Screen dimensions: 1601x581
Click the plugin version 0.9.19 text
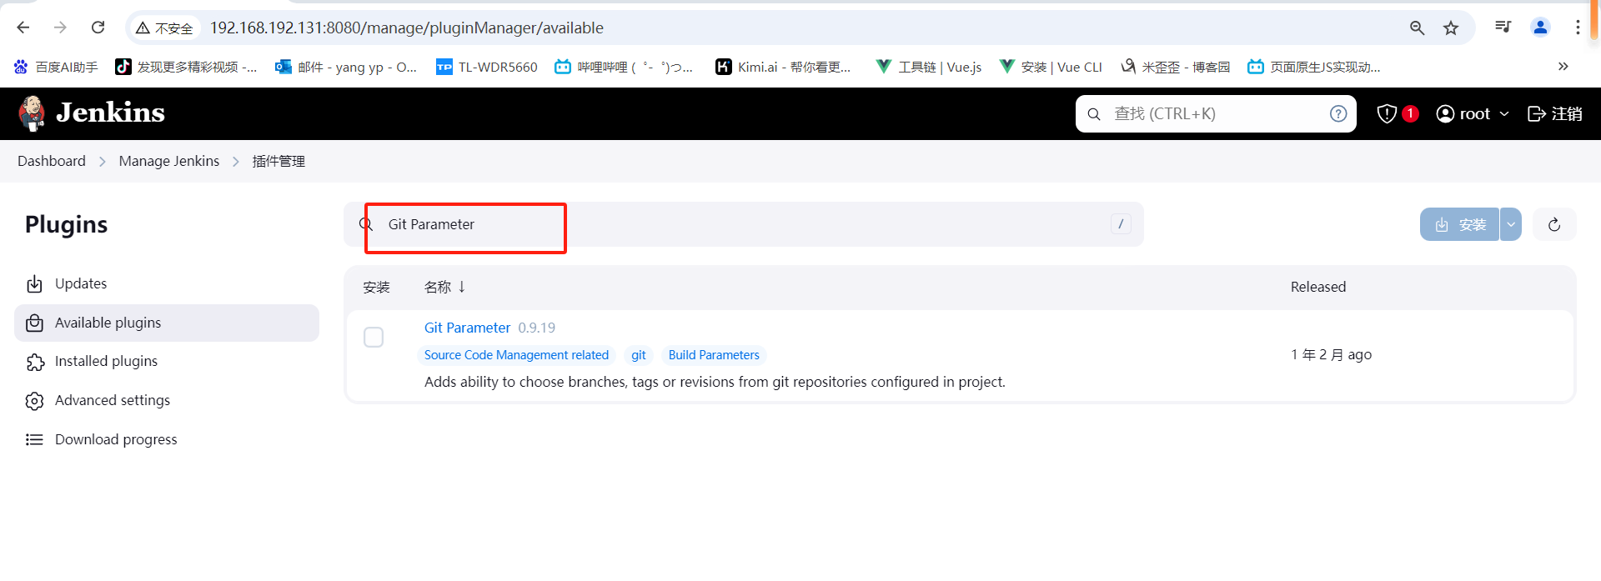coord(537,328)
